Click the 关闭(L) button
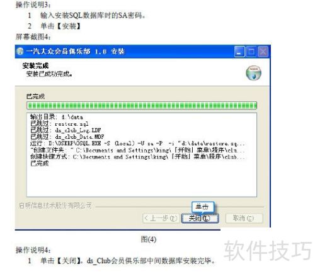This screenshot has width=315, height=274. [200, 218]
